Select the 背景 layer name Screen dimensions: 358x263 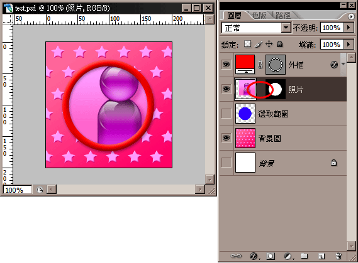click(266, 163)
